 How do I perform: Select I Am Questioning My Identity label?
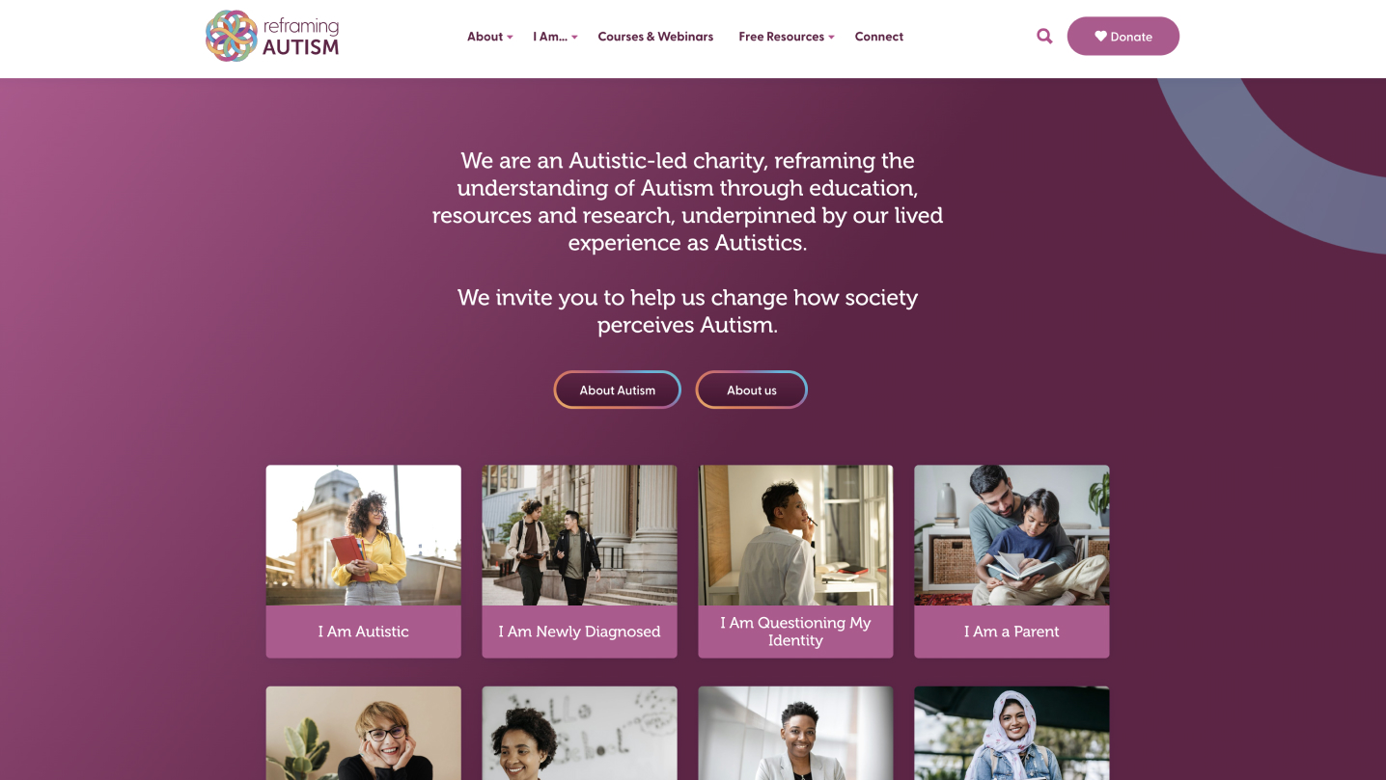pos(795,632)
